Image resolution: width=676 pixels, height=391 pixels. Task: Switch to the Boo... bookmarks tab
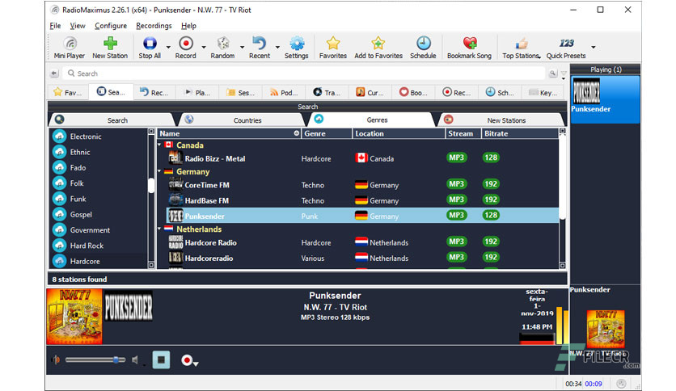point(413,92)
